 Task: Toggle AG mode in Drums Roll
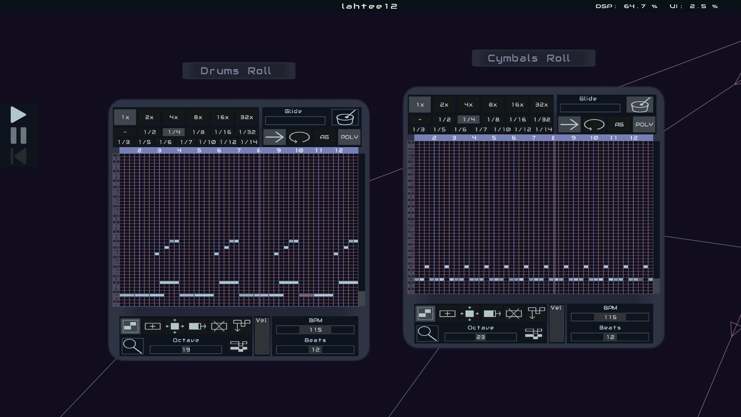(x=324, y=137)
